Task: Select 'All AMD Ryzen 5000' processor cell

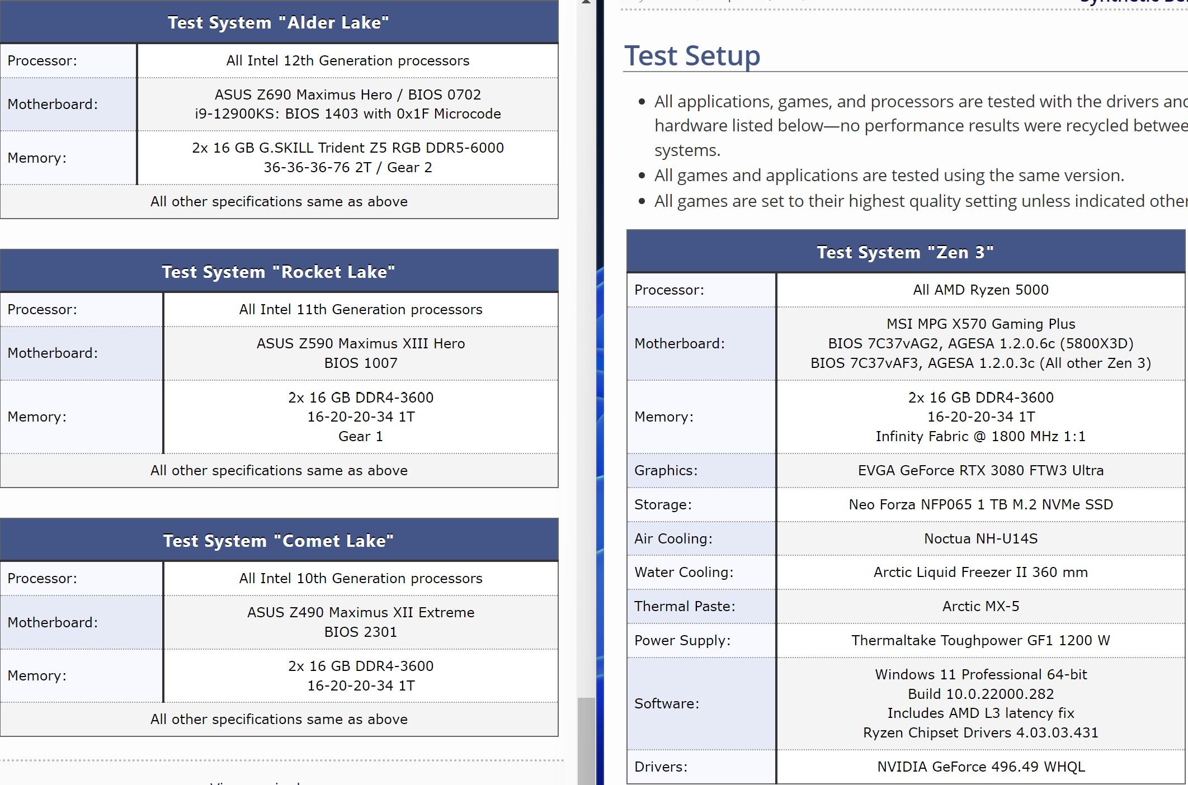Action: coord(981,290)
